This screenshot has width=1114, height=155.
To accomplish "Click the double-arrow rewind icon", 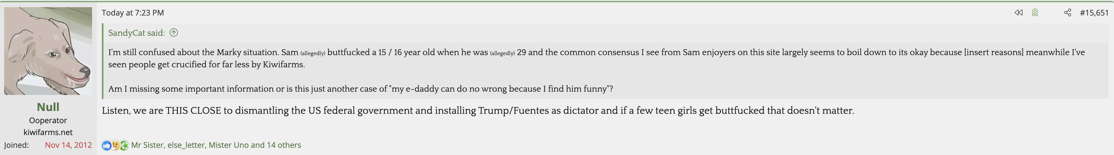I will pyautogui.click(x=1018, y=13).
